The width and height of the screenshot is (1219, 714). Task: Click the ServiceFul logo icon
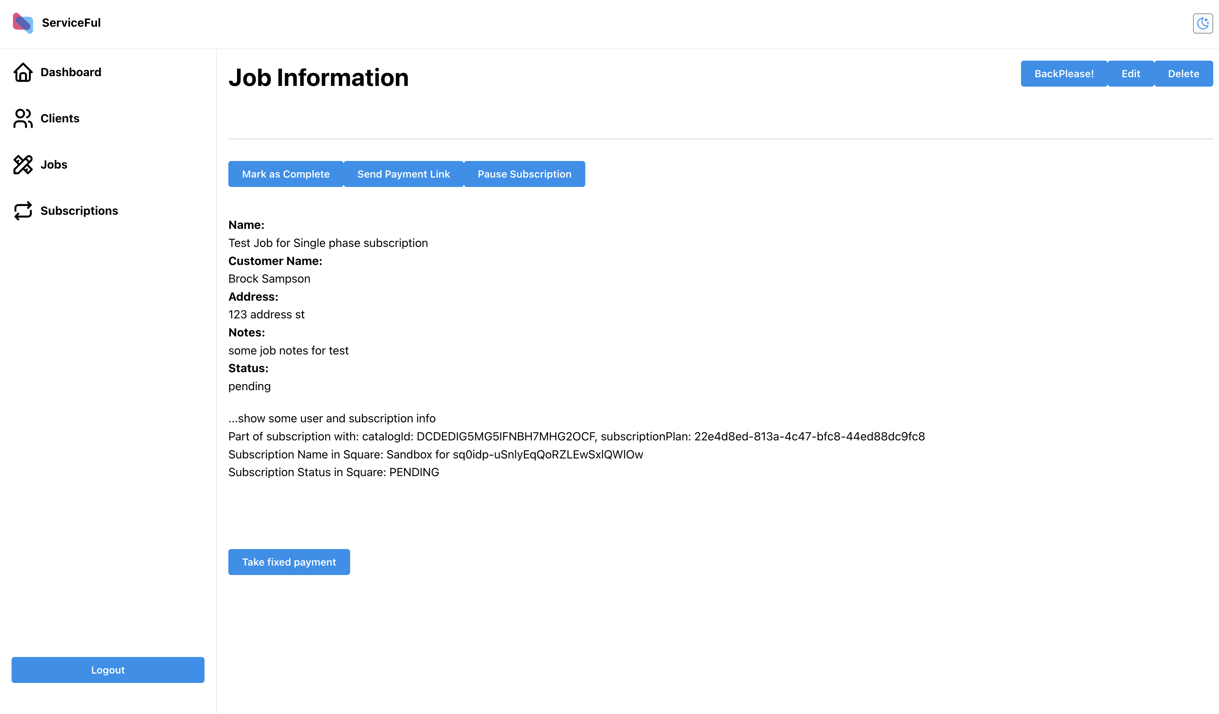(x=23, y=23)
